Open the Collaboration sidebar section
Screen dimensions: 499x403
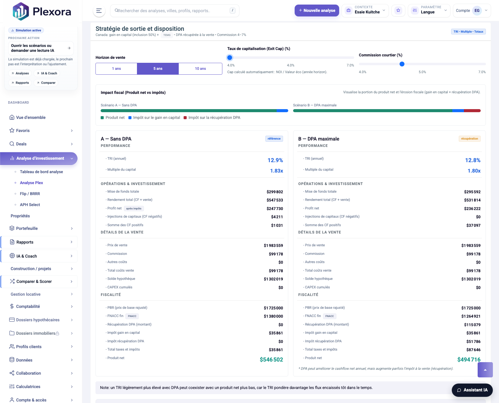click(28, 373)
